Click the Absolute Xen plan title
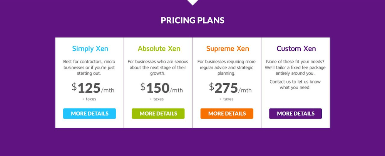385x156 pixels. (159, 49)
